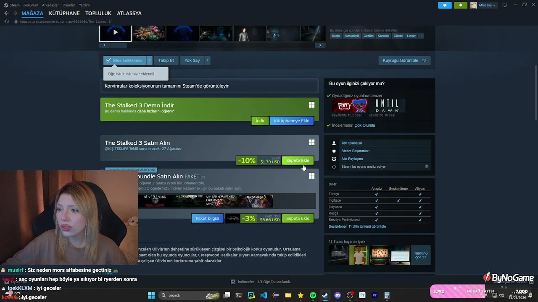Switch to the ATLASSYA profile tab
538x302 pixels.
tap(129, 13)
